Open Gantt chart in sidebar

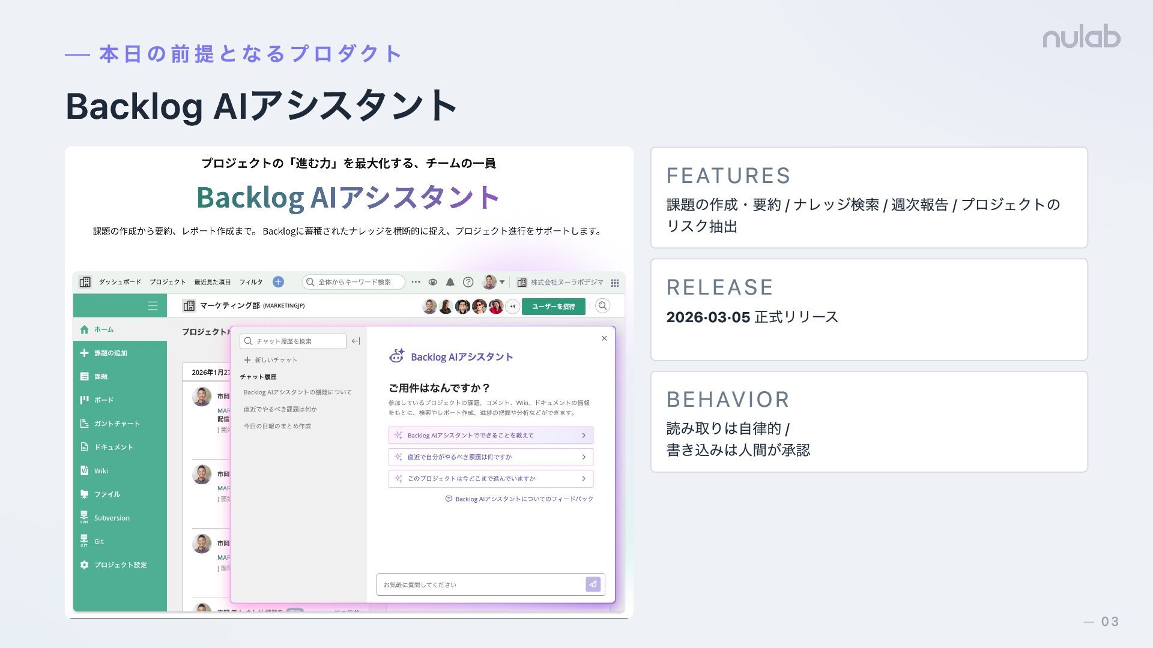[117, 424]
